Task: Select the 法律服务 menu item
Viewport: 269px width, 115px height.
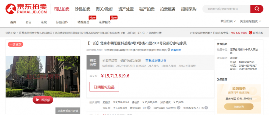Action: point(105,22)
